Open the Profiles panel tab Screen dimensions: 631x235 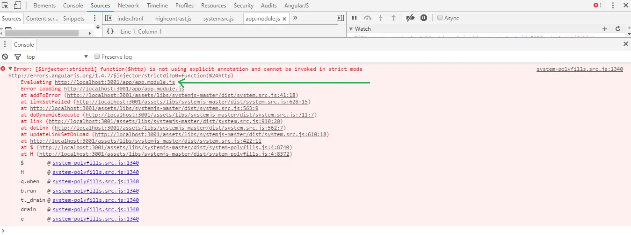pos(184,6)
